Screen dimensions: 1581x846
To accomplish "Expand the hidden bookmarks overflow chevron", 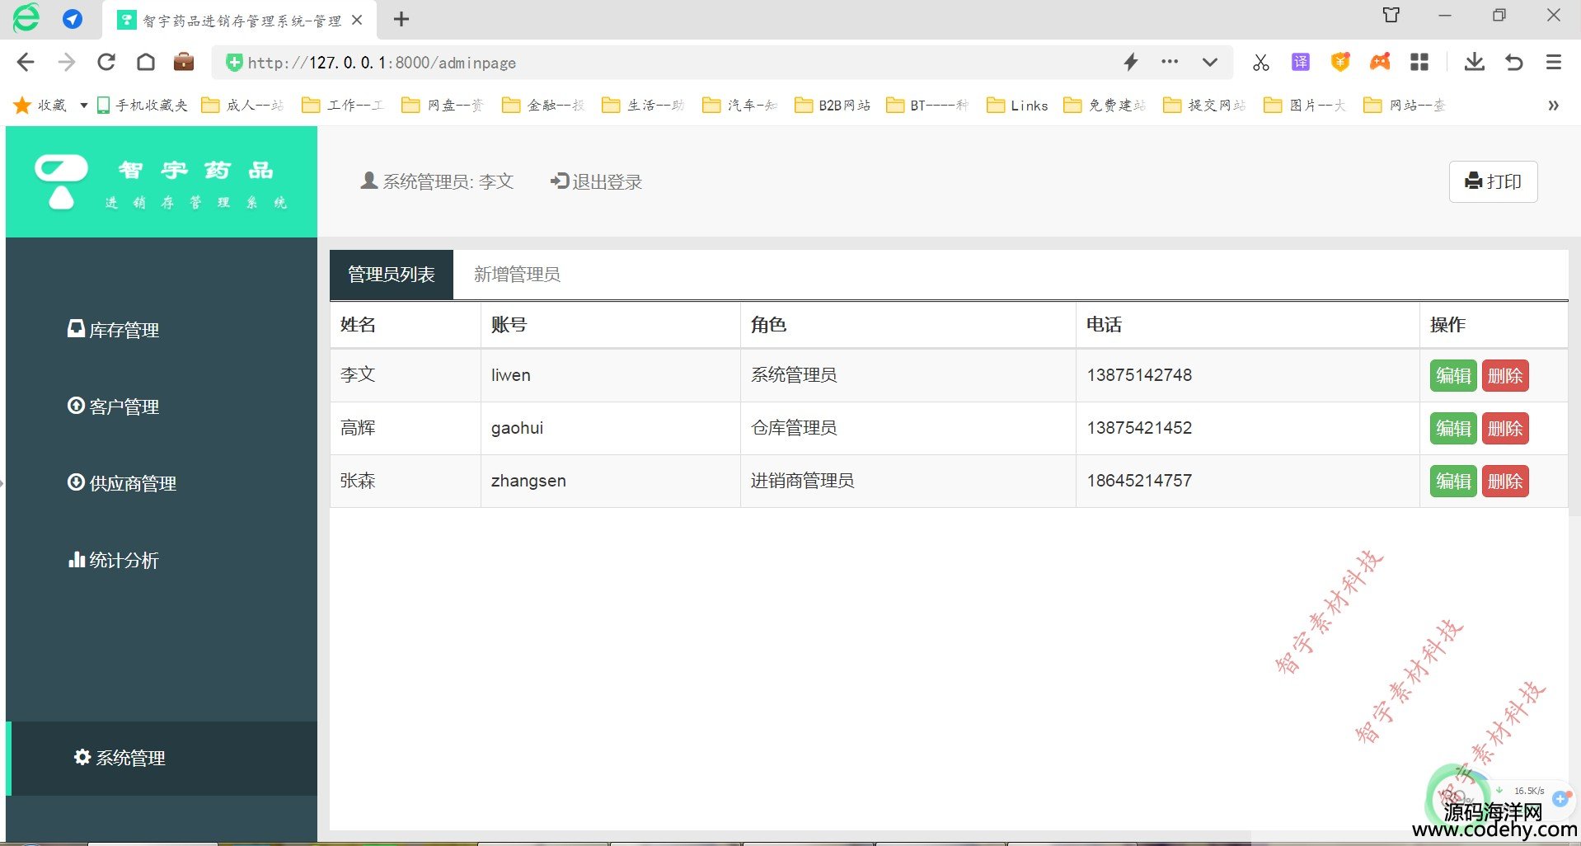I will [x=1553, y=106].
